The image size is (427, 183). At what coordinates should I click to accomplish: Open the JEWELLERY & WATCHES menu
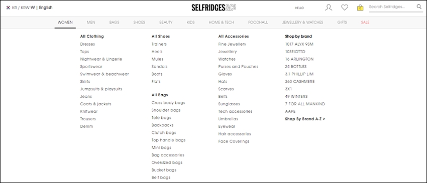pos(302,22)
